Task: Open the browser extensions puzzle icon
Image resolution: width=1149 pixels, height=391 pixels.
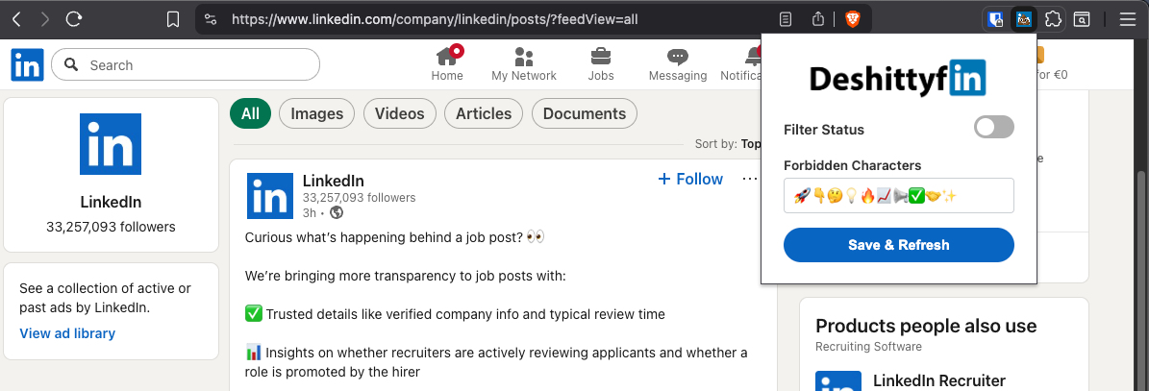Action: 1053,19
